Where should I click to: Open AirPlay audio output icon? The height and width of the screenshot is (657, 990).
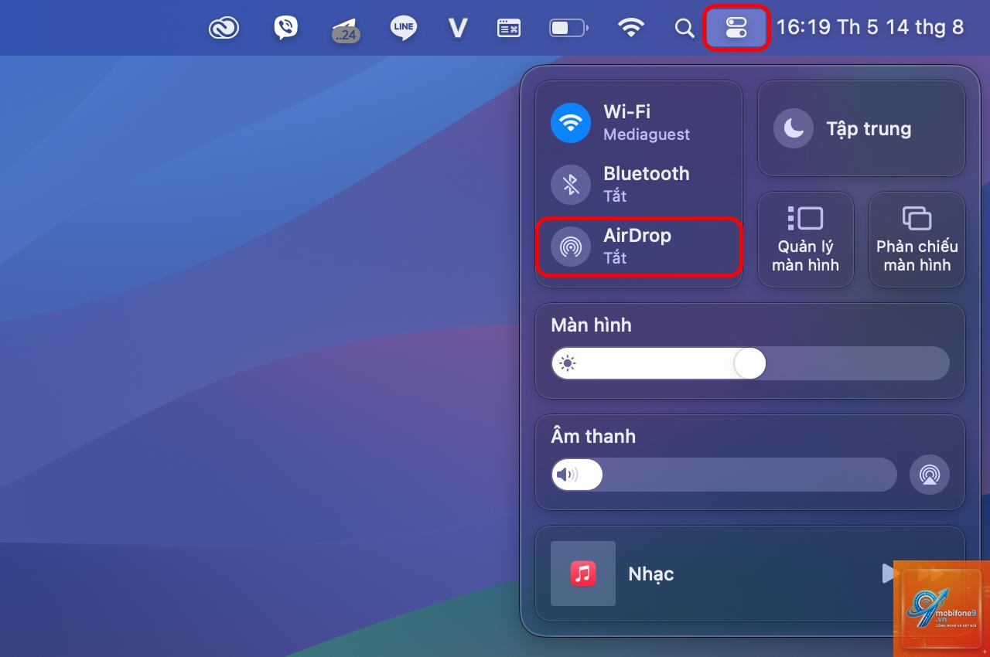(x=930, y=475)
